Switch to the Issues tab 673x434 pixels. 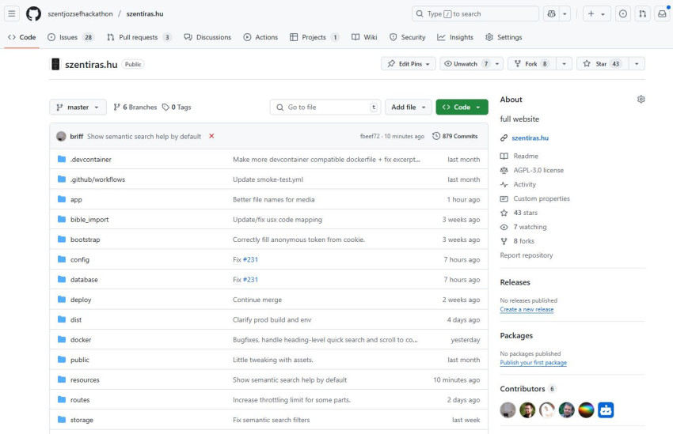[x=70, y=37]
